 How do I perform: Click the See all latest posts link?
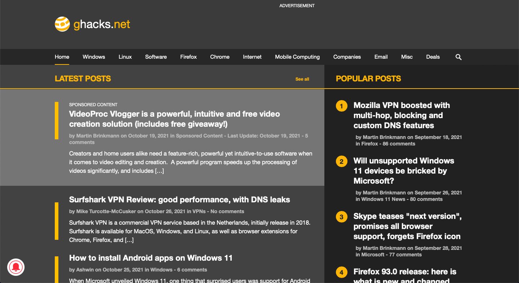tap(302, 79)
